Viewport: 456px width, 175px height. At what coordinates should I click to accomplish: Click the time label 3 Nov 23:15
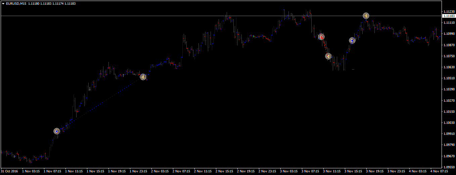396,171
